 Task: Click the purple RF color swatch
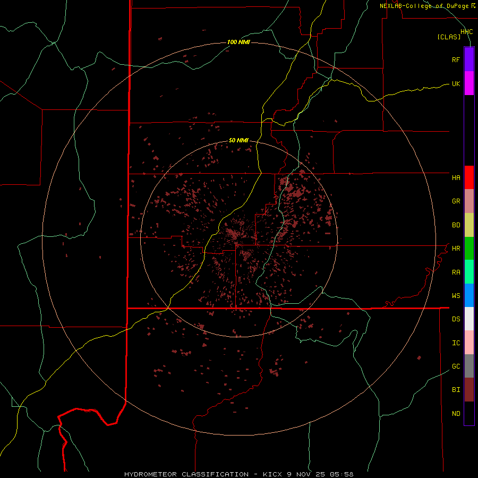[469, 59]
